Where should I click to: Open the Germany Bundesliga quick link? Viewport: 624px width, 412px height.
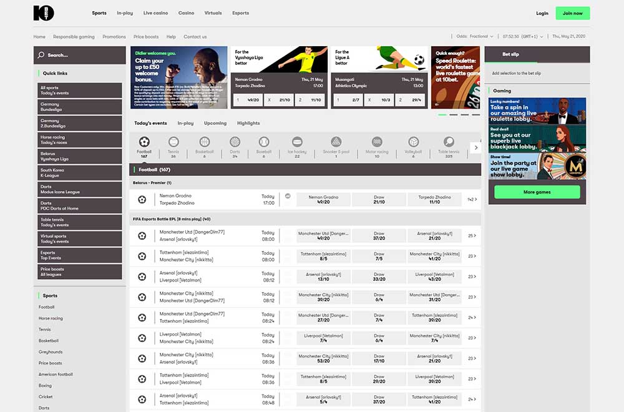point(80,107)
